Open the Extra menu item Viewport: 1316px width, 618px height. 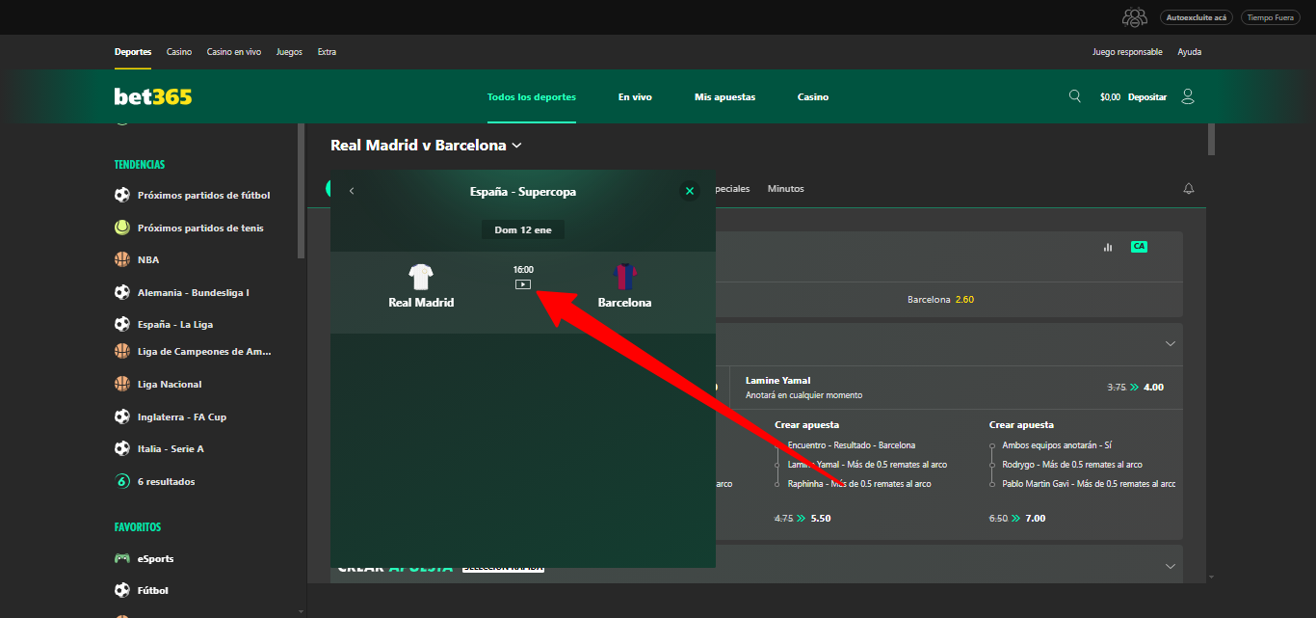[327, 52]
